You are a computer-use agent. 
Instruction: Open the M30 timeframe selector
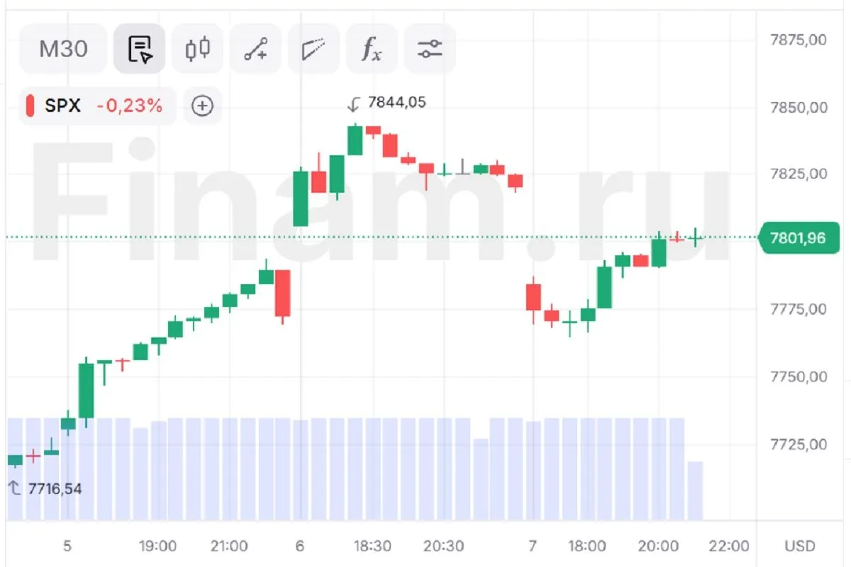[63, 49]
